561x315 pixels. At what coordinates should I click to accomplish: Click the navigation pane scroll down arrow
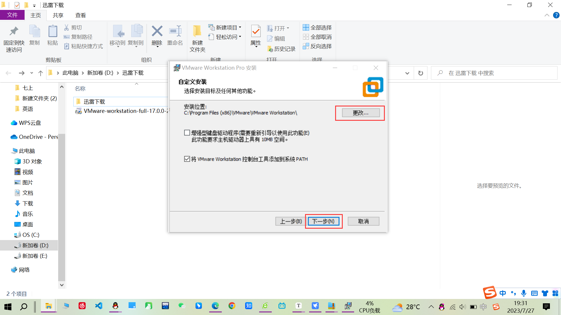62,285
